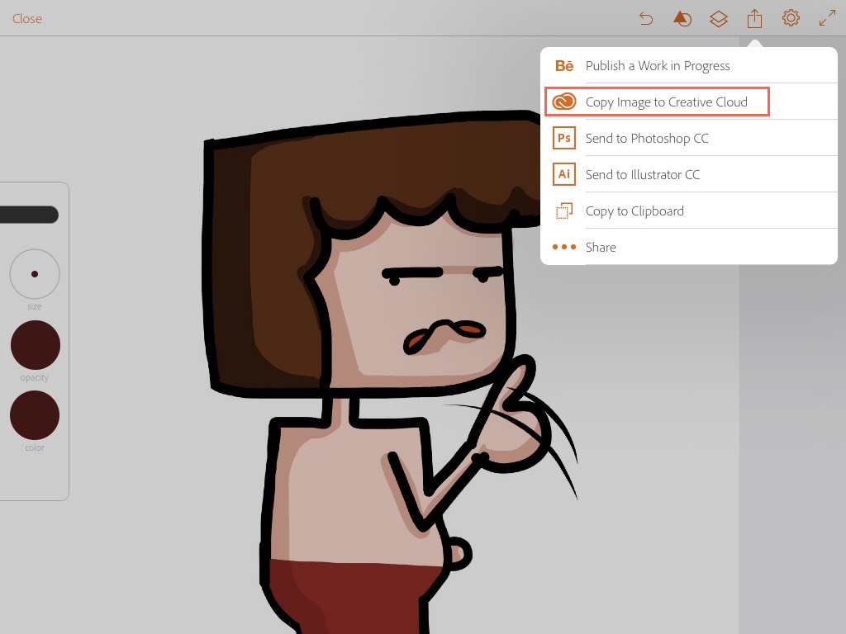Image resolution: width=846 pixels, height=634 pixels.
Task: Select the Share menu entry
Action: (x=689, y=247)
